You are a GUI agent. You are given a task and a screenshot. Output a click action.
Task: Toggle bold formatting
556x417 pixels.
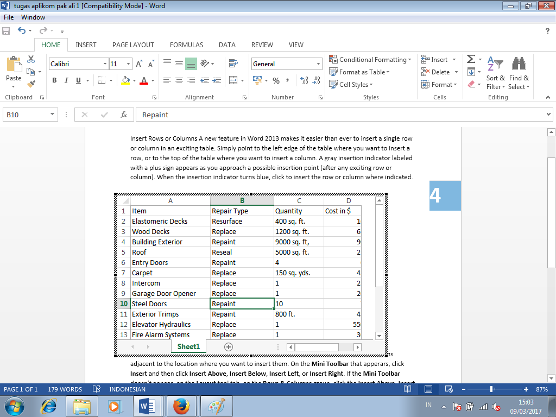tap(54, 80)
